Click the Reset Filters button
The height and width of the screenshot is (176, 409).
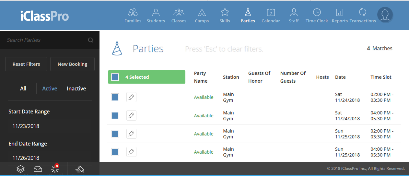(x=26, y=64)
